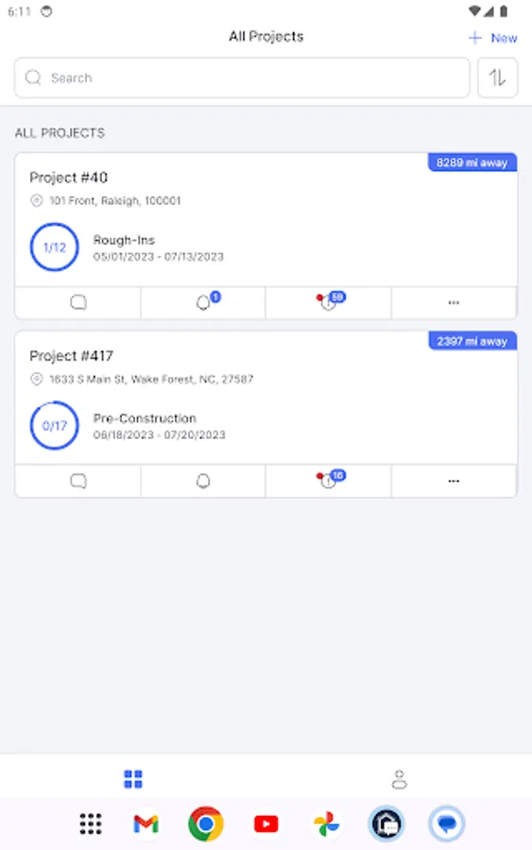The height and width of the screenshot is (850, 532).
Task: Open more options for Project #417
Action: coord(454,481)
